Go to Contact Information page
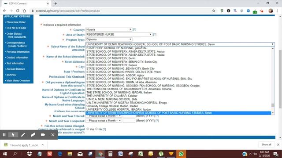 [18, 57]
